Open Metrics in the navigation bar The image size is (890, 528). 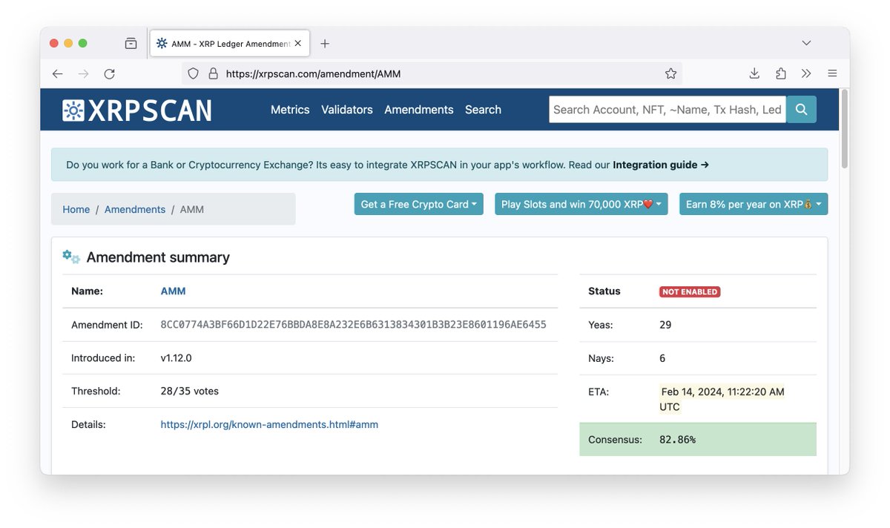tap(290, 110)
